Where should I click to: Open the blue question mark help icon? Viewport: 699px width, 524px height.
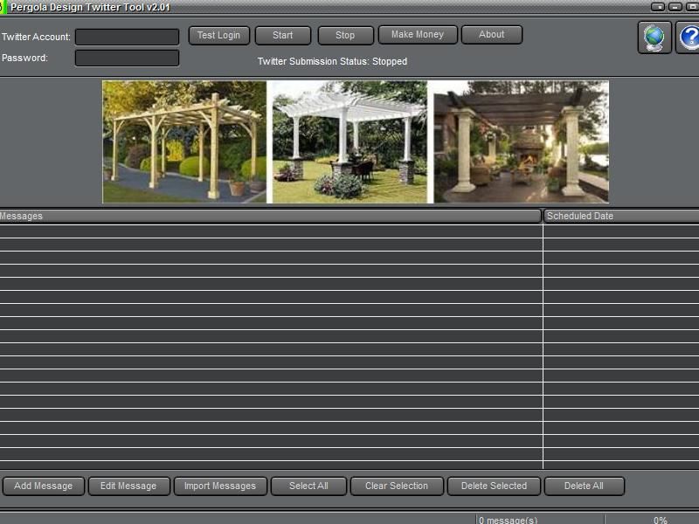coord(688,38)
